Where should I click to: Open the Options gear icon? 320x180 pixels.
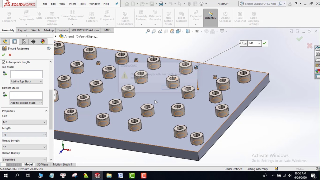pos(201,4)
